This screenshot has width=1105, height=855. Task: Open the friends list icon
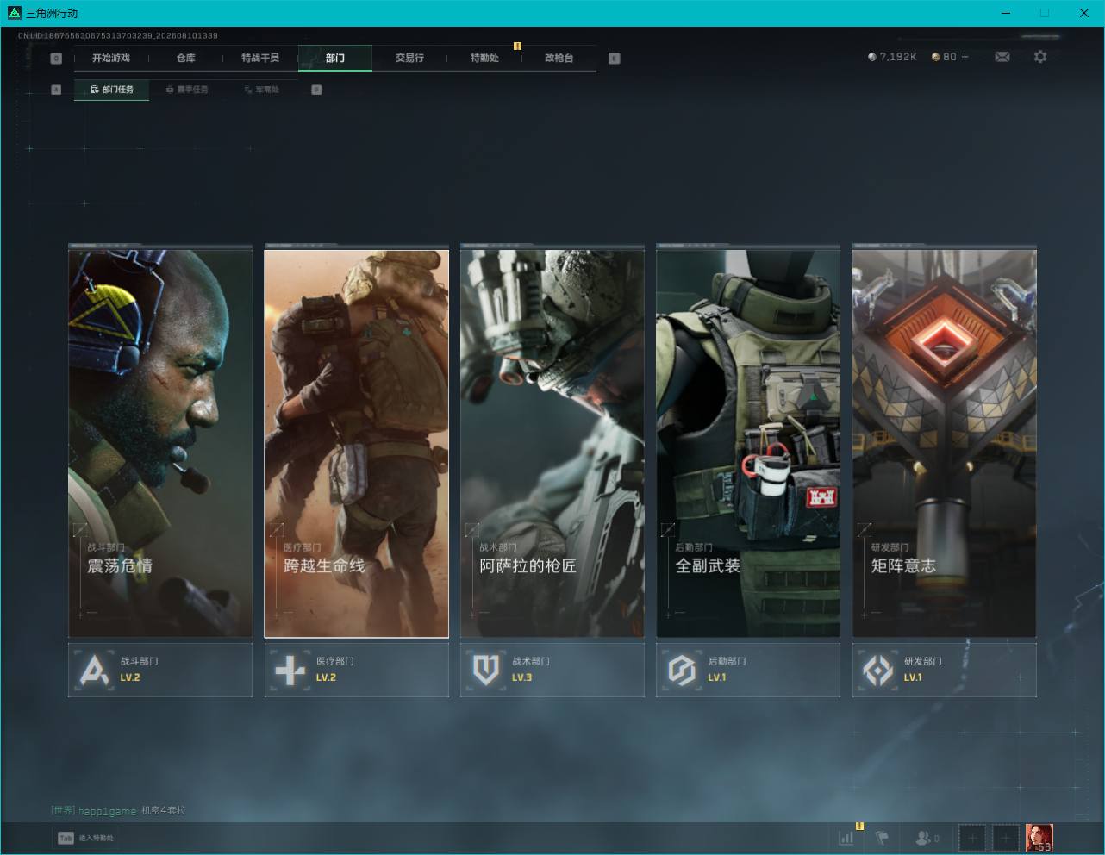(923, 837)
